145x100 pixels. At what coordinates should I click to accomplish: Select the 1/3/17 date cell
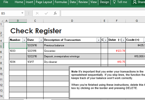(35, 62)
